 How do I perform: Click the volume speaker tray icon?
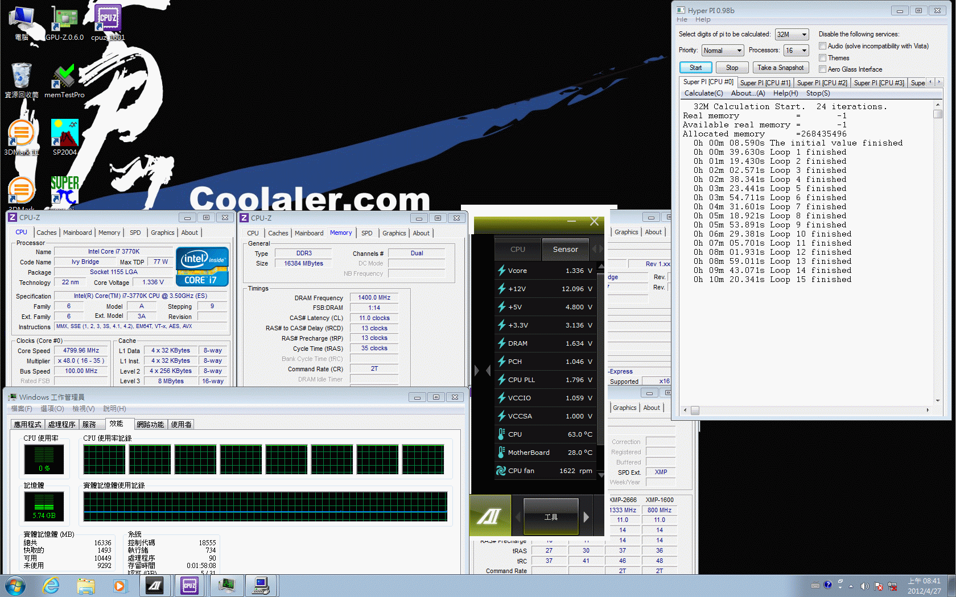click(x=864, y=586)
